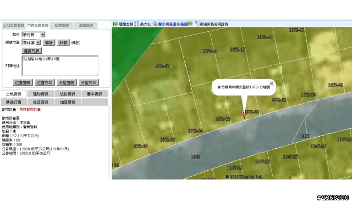
Task: Close the 1072-32 parcel info bubble
Action: tap(271, 83)
